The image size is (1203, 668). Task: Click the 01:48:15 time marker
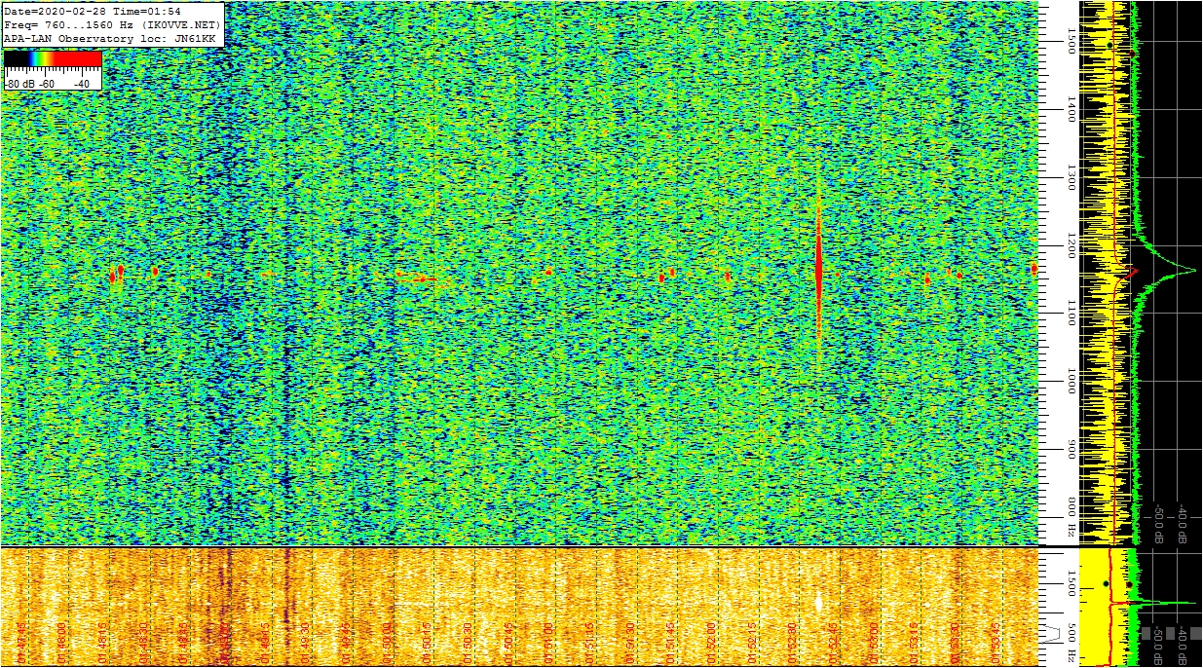(x=103, y=641)
